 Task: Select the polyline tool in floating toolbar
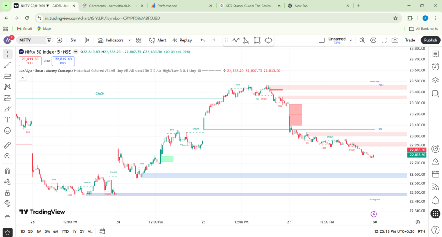[x=235, y=40]
